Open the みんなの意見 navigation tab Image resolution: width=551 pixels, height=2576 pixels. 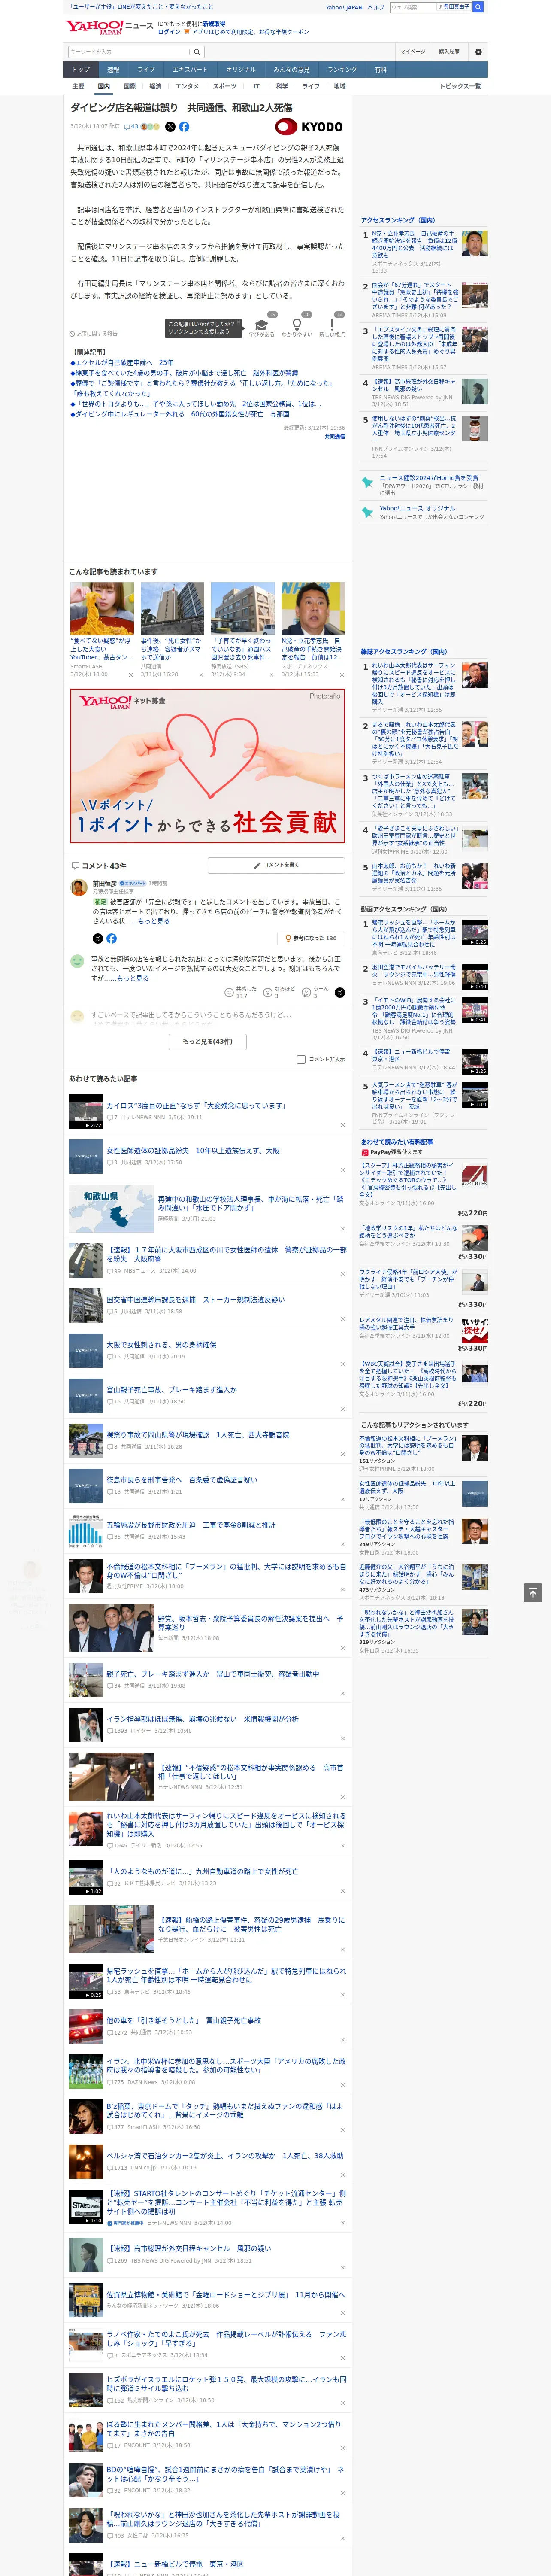(292, 70)
